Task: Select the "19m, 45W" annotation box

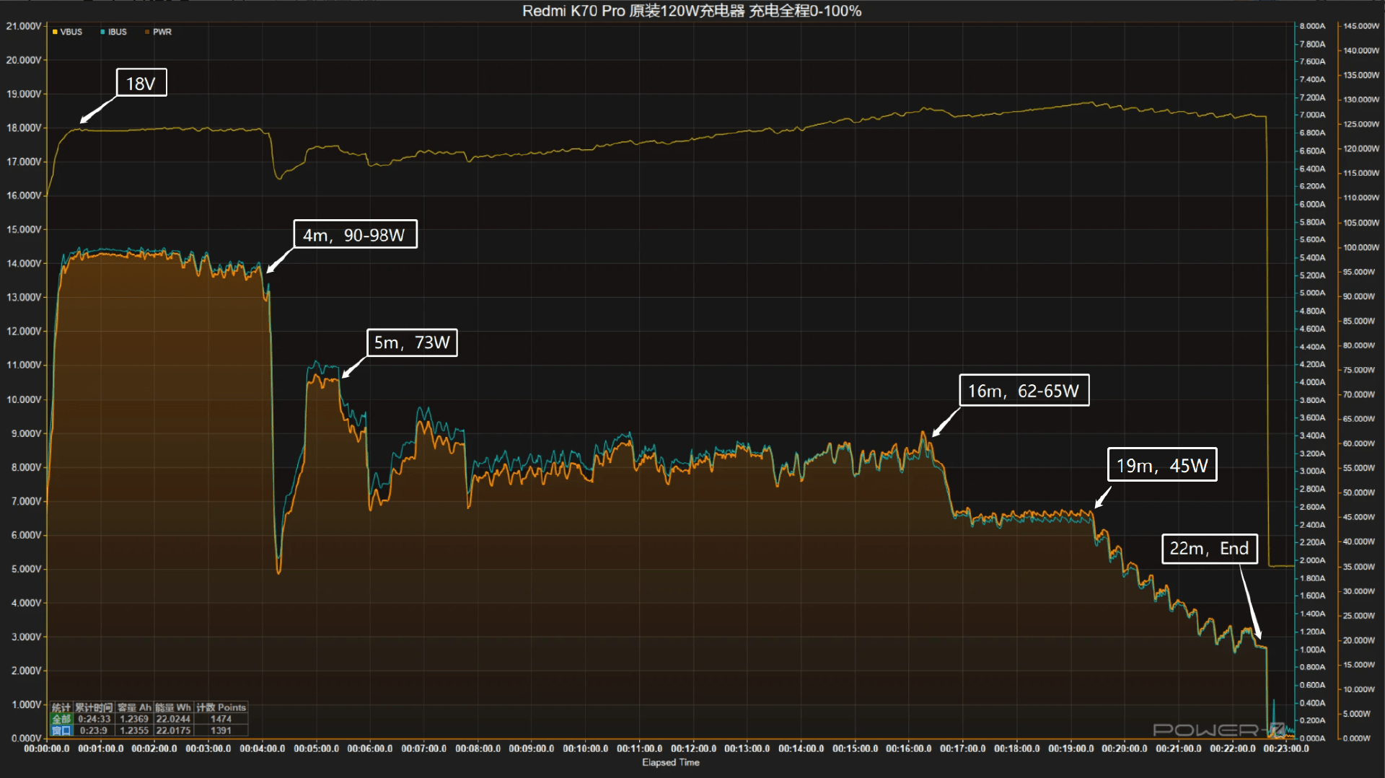Action: pyautogui.click(x=1161, y=465)
